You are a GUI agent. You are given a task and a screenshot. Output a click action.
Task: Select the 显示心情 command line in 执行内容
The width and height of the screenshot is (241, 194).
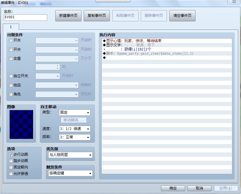(x=132, y=40)
